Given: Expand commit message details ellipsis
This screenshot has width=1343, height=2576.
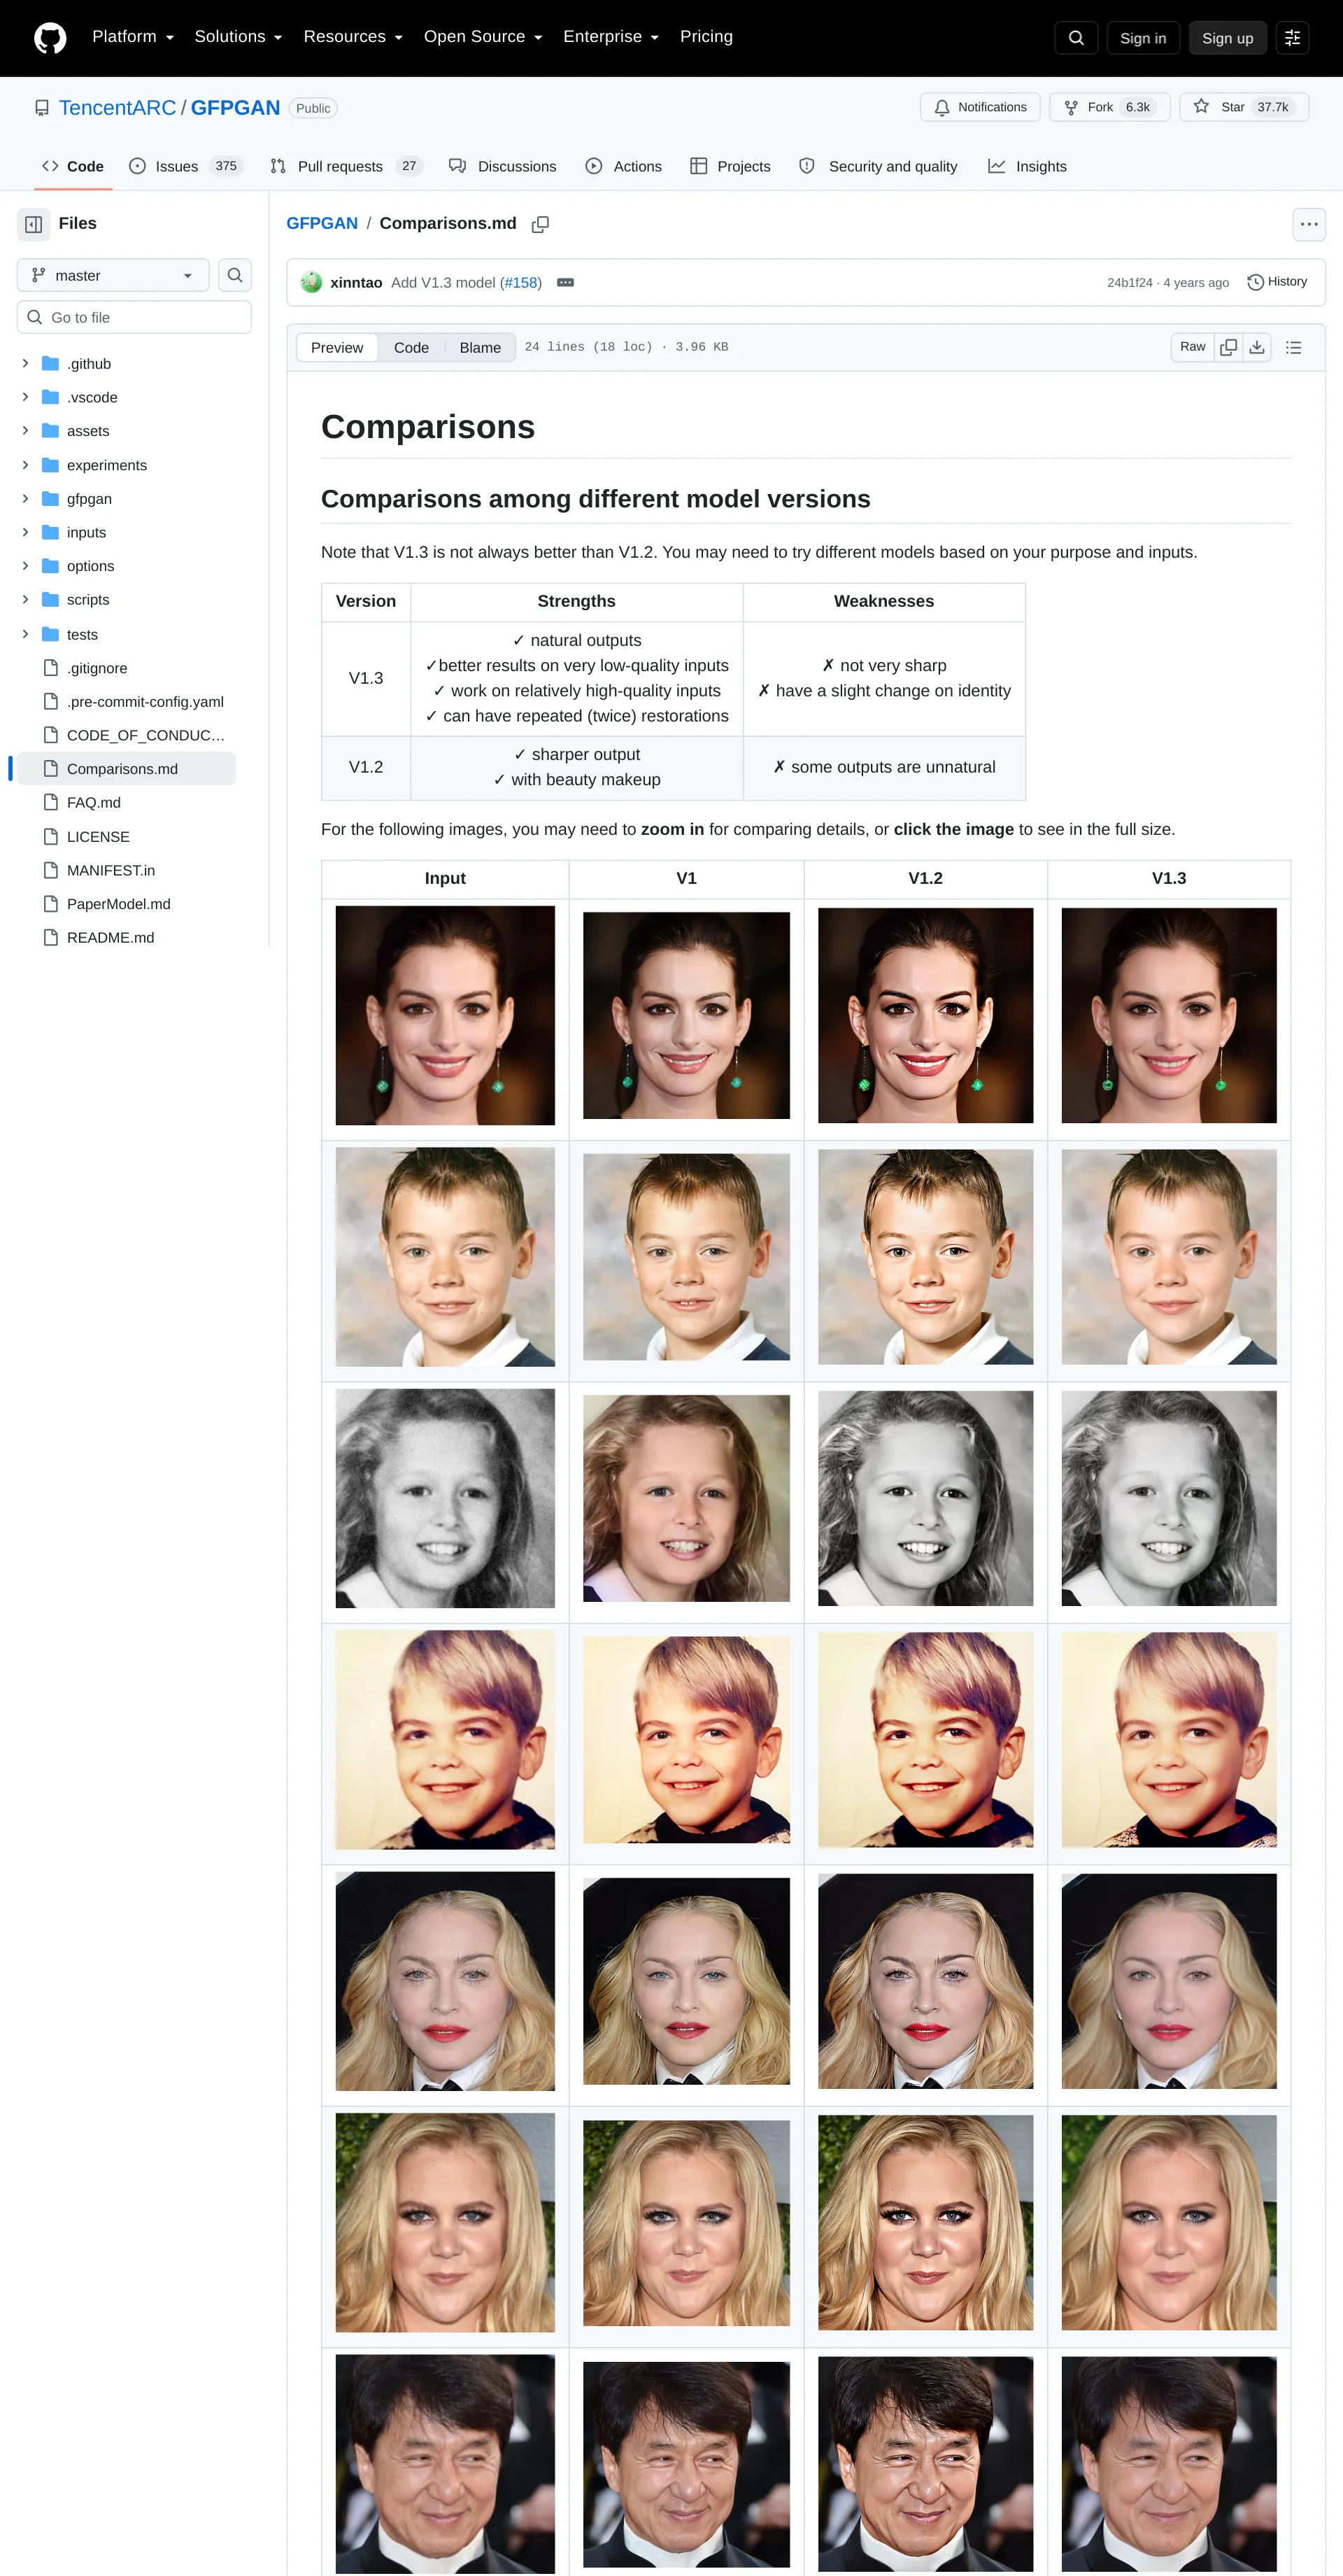Looking at the screenshot, I should (x=566, y=283).
